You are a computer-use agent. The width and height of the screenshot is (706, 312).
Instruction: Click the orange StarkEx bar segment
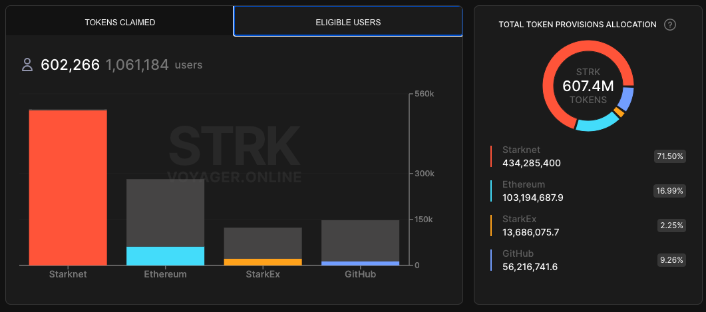point(263,262)
